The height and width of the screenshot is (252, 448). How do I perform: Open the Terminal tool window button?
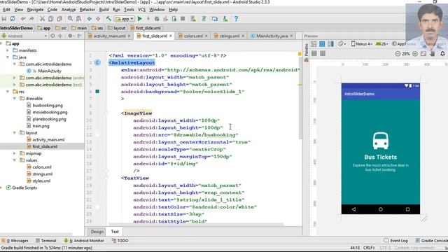click(45, 241)
